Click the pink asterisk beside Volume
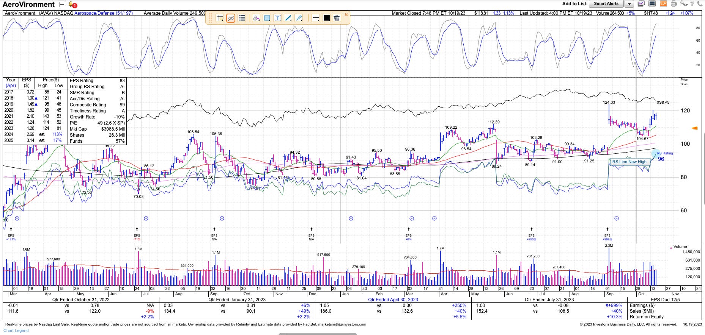This screenshot has height=335, width=705. click(x=671, y=249)
